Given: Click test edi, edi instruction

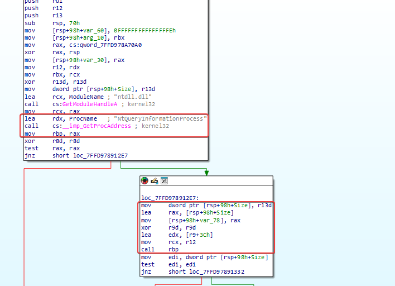Looking at the screenshot, I should (x=168, y=264).
